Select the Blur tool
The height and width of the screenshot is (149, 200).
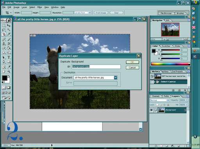point(4,53)
